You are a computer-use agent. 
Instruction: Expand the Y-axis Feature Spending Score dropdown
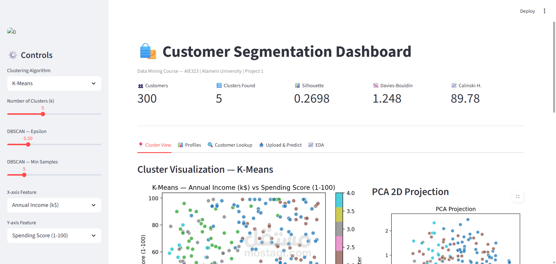point(54,236)
